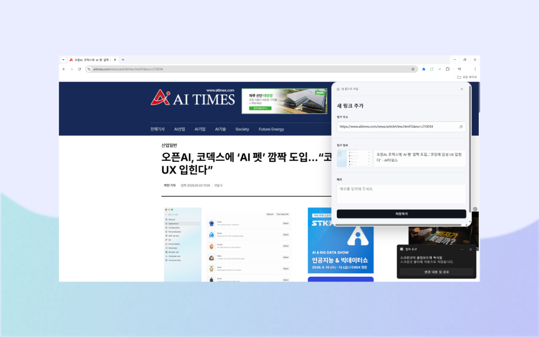This screenshot has width=539, height=337.
Task: Close the 새 링크 추가 popup
Action: tap(462, 89)
